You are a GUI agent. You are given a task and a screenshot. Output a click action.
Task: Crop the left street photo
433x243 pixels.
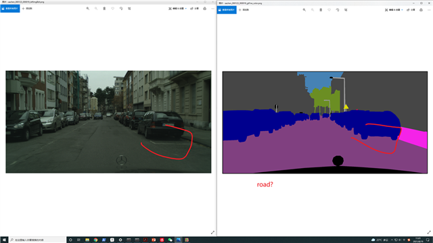pyautogui.click(x=129, y=9)
